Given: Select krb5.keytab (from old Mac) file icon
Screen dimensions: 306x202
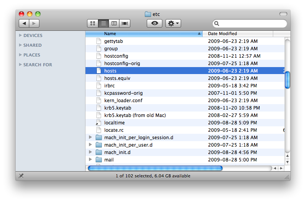Looking at the screenshot, I should click(x=99, y=115).
